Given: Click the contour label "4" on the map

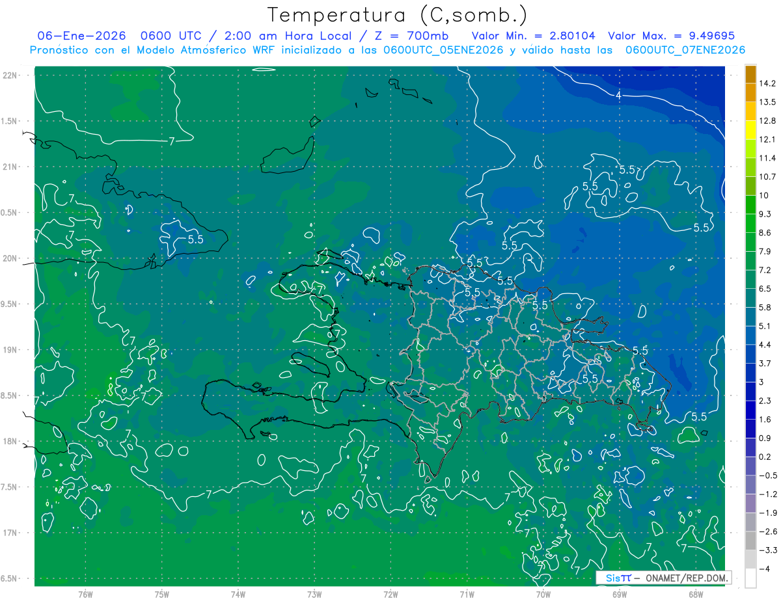Looking at the screenshot, I should 618,96.
